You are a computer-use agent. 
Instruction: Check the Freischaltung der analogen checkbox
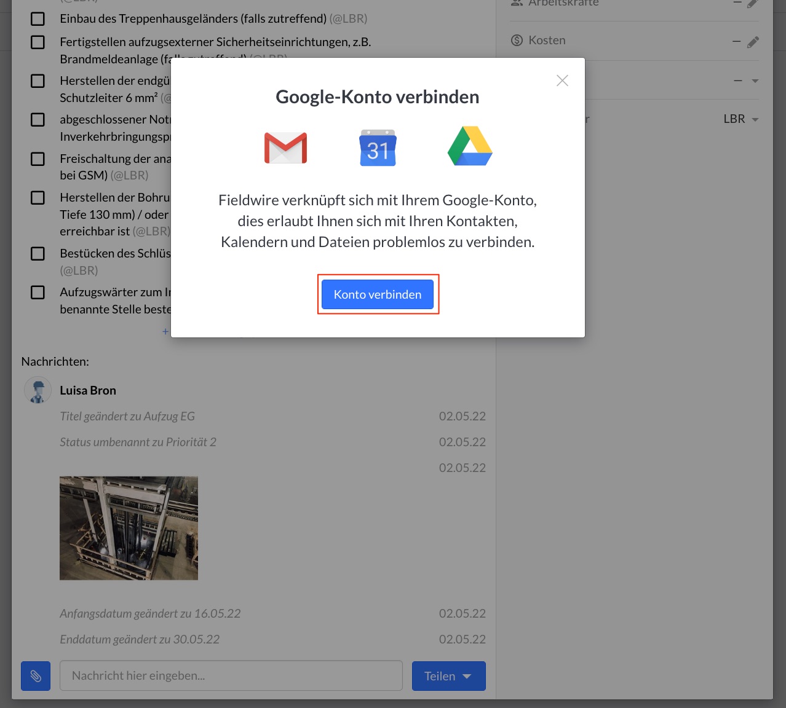38,159
